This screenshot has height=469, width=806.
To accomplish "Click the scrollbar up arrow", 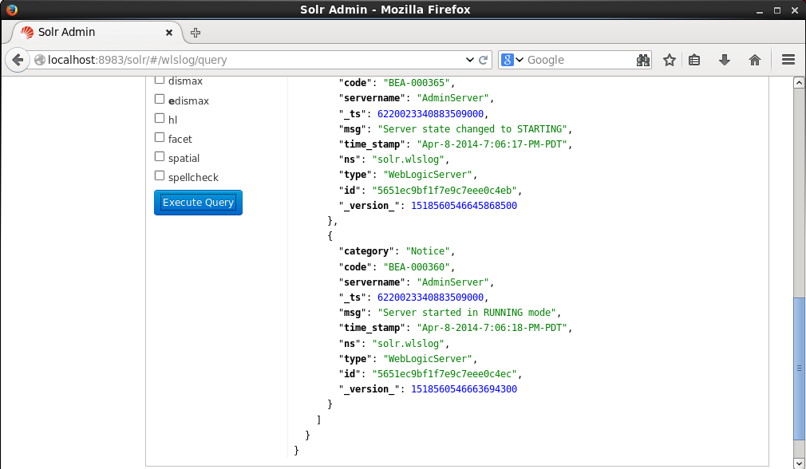I will 799,83.
